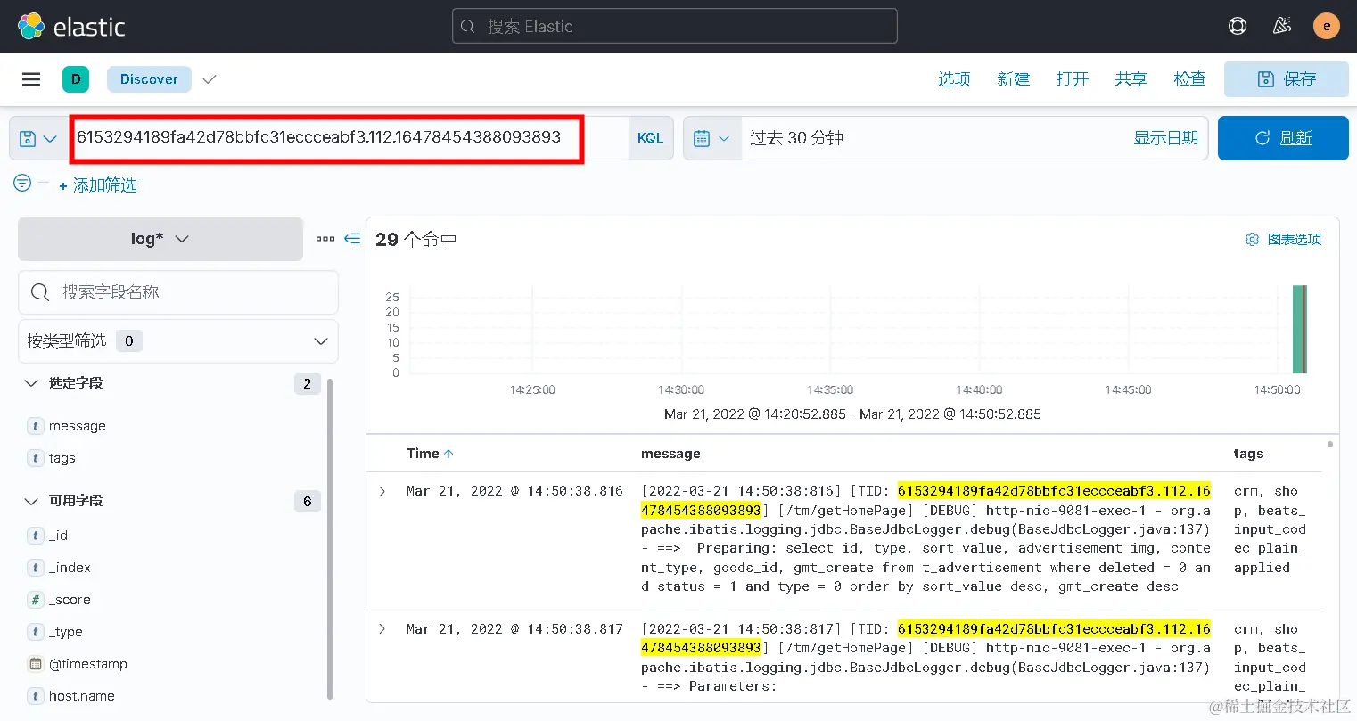Click 共享 in the top menu
1357x721 pixels.
point(1131,79)
